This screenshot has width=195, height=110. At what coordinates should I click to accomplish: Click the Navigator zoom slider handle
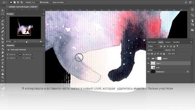pos(27,42)
